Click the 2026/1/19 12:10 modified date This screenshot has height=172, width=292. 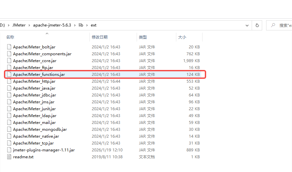tap(107, 150)
